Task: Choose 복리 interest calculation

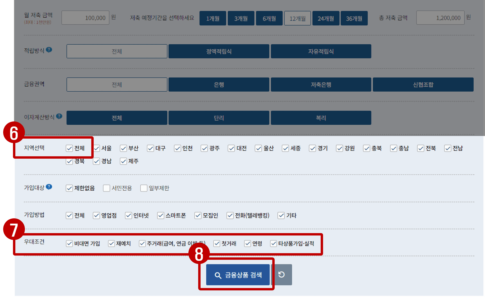Action: (x=321, y=118)
